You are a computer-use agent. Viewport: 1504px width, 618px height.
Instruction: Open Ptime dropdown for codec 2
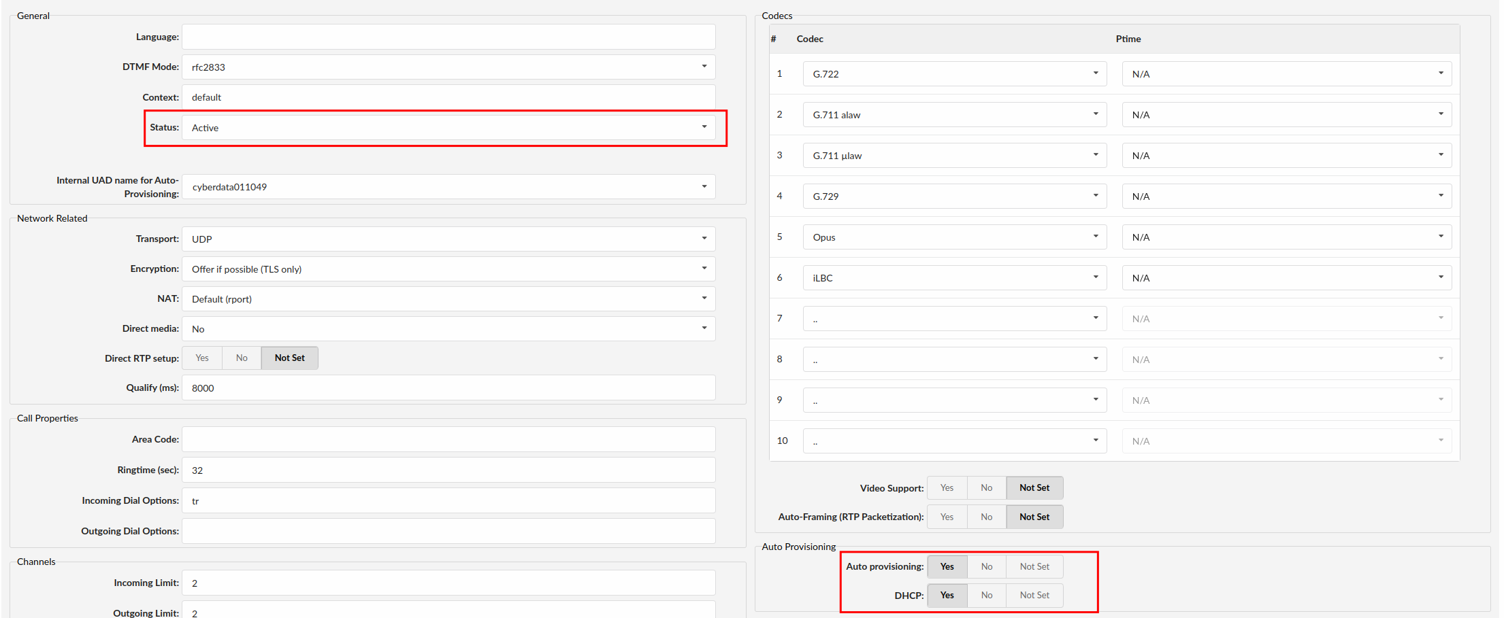pos(1287,115)
